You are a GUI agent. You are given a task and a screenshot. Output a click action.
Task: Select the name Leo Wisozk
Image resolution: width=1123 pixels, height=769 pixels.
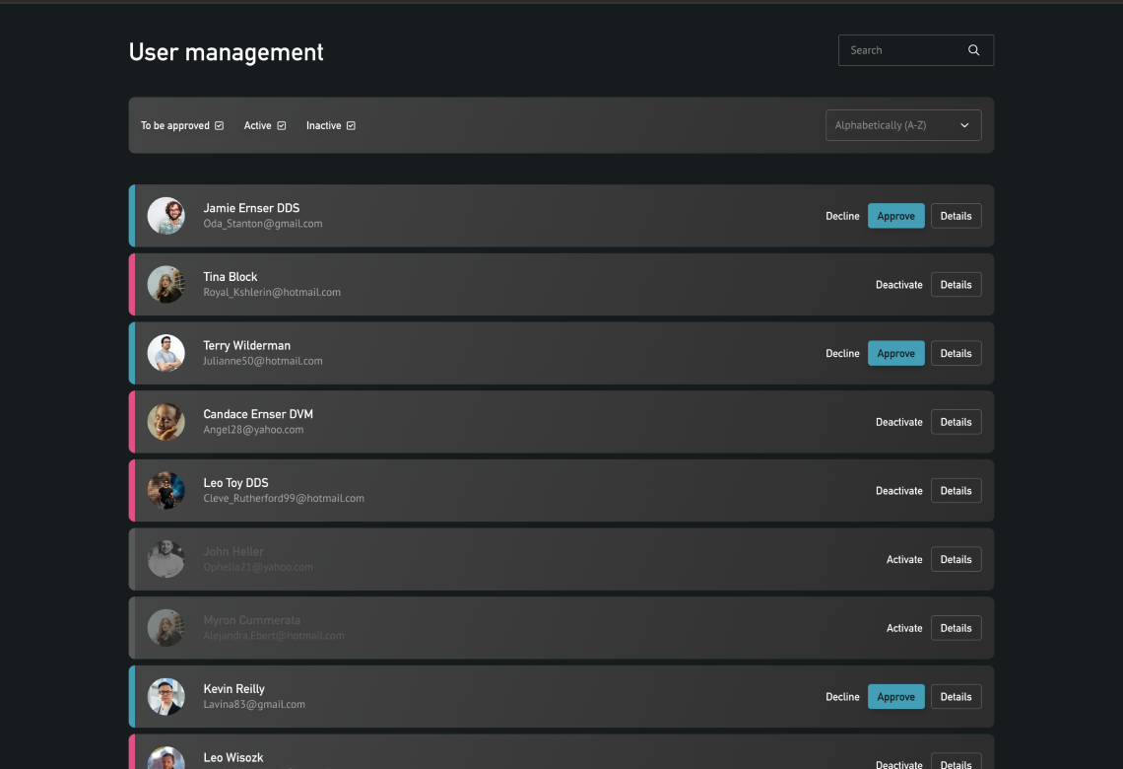click(233, 757)
